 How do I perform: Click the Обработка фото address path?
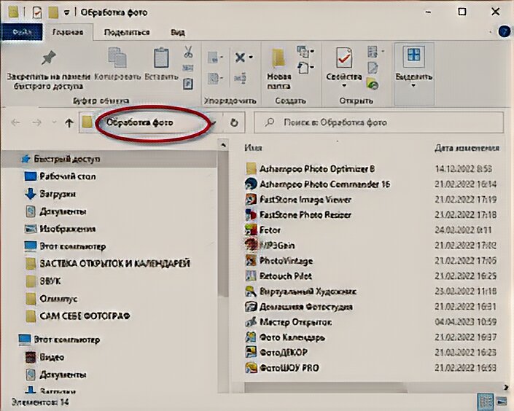tap(140, 122)
